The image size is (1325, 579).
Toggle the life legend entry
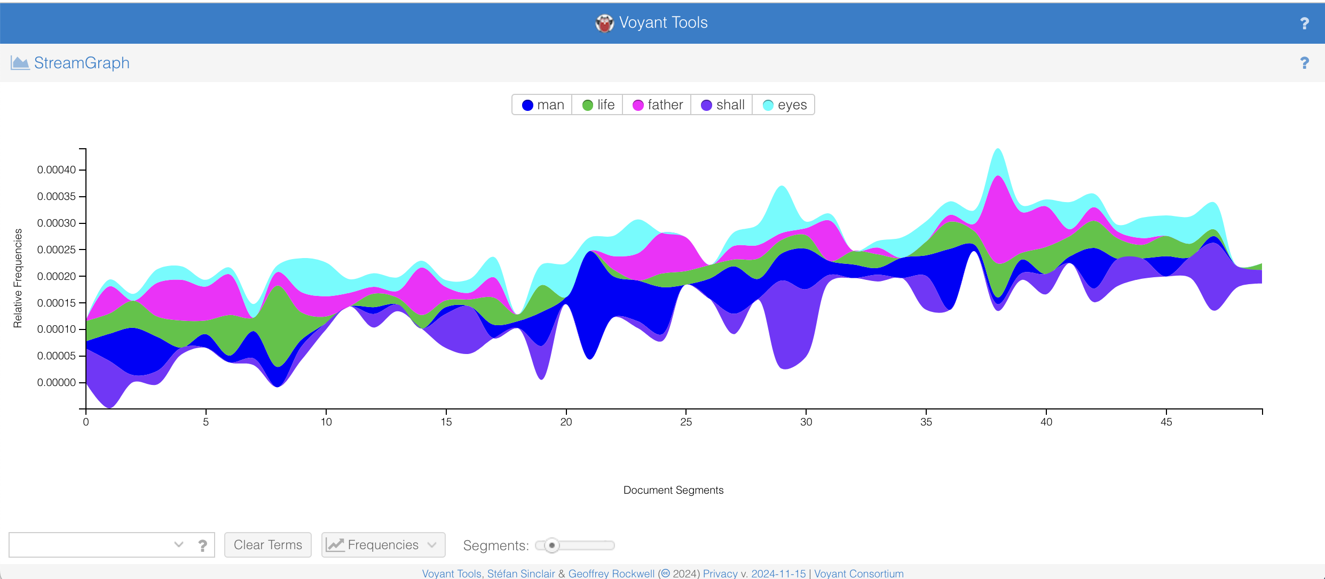pos(598,105)
